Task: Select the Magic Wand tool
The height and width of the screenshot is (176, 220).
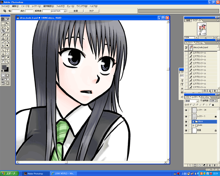Action: (7, 27)
